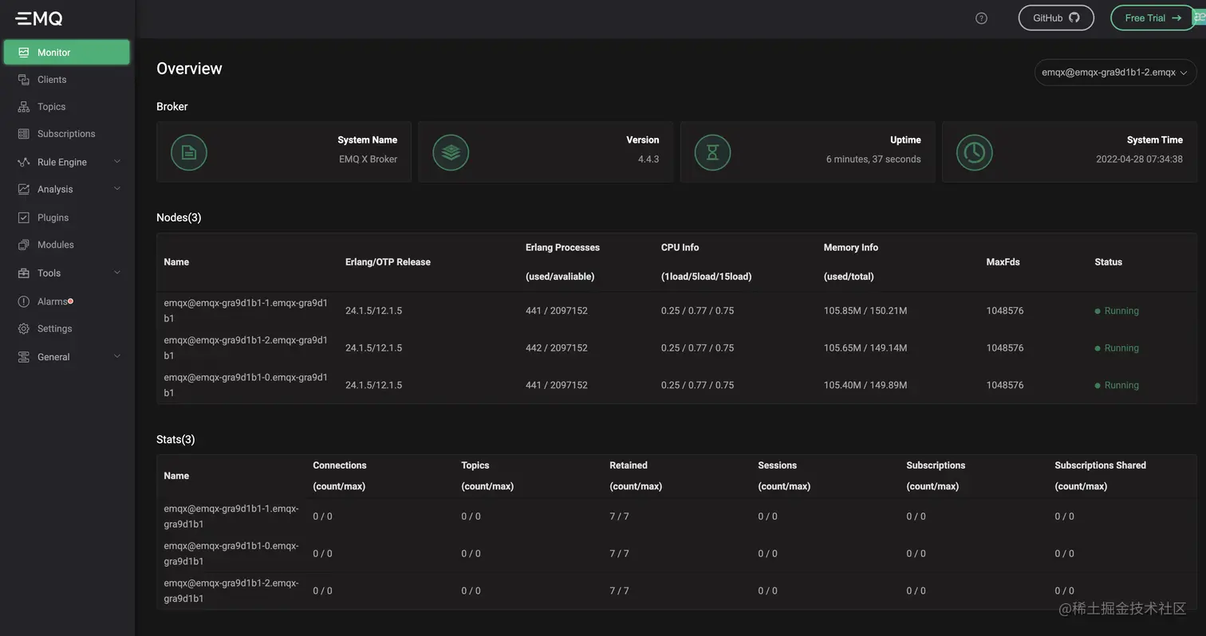
Task: Click the Uptime hourglass icon
Action: (x=712, y=152)
